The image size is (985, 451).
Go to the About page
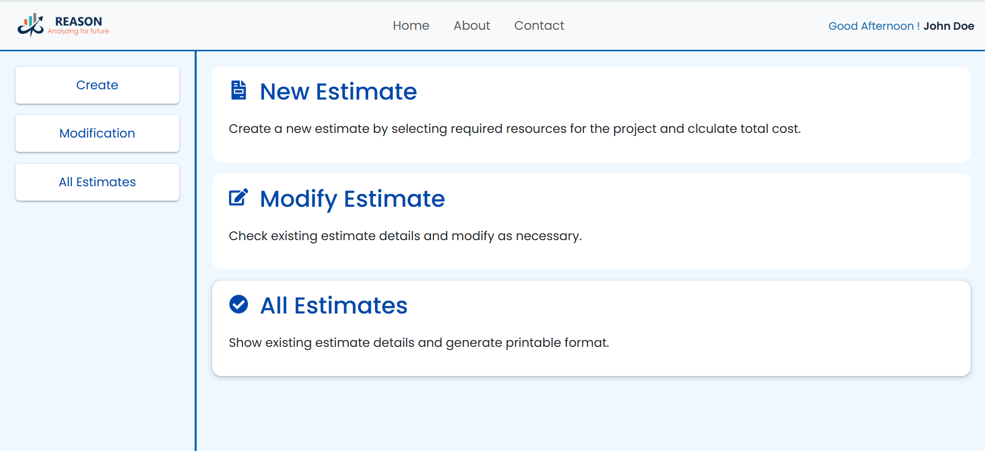point(471,26)
